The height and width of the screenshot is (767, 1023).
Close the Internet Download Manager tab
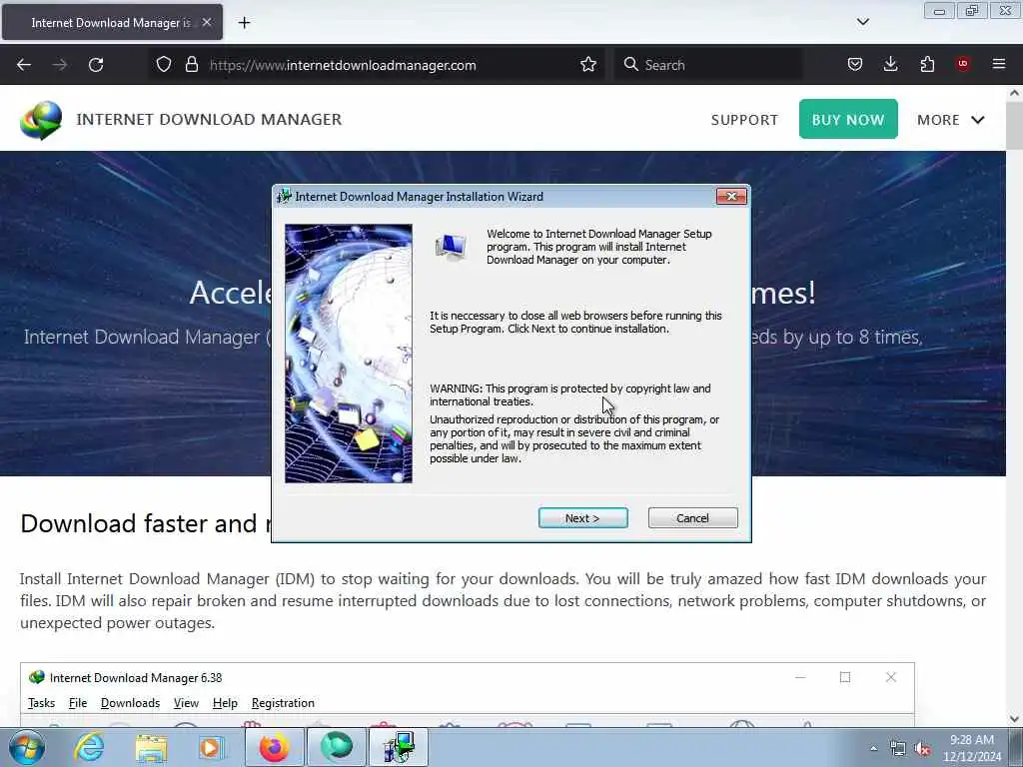click(206, 22)
